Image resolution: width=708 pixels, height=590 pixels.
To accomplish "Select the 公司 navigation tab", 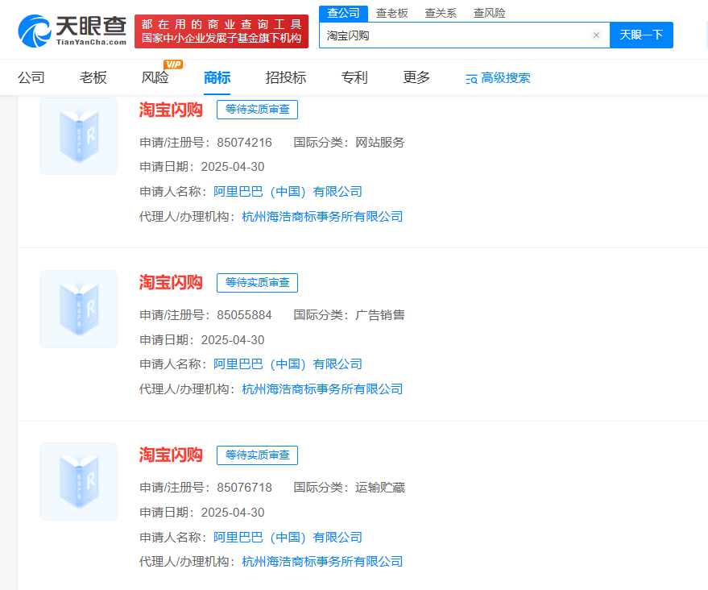I will [31, 77].
